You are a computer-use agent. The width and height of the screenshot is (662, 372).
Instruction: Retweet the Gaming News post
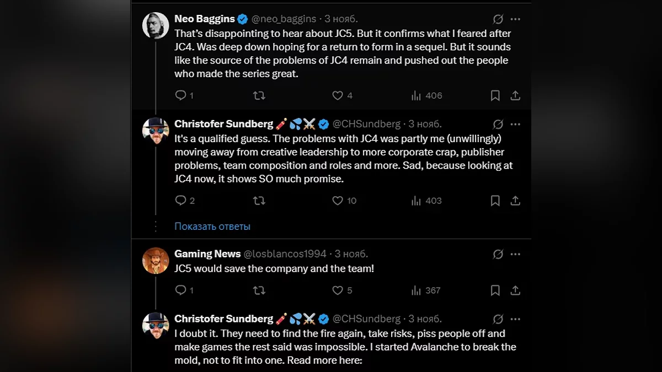pos(259,290)
